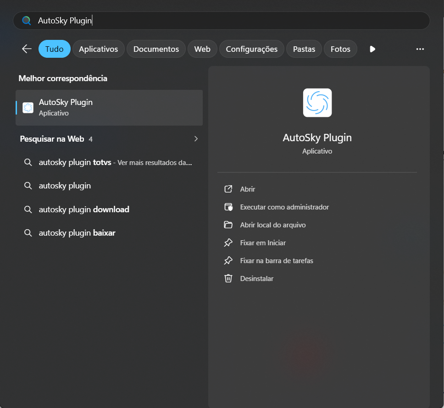
Task: Switch to the Fotos filter tab
Action: (340, 49)
